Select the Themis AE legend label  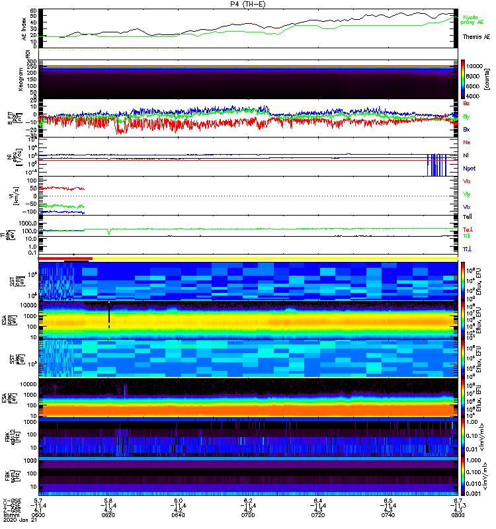tap(476, 37)
